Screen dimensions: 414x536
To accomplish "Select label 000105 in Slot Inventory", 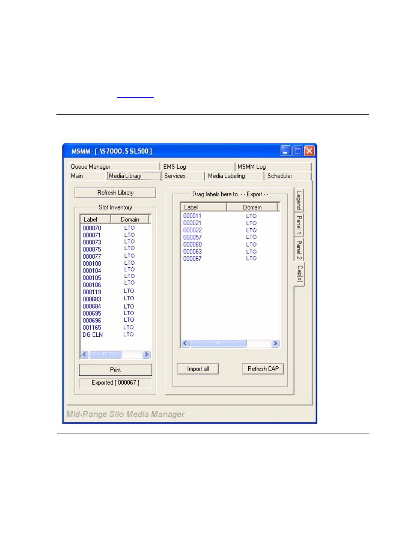I will pos(92,278).
